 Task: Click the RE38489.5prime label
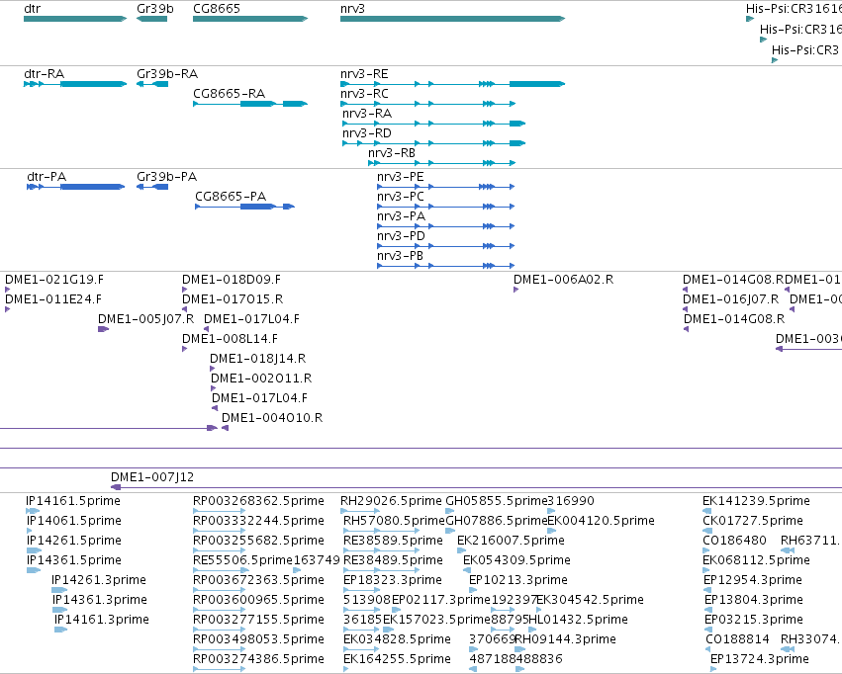(393, 561)
